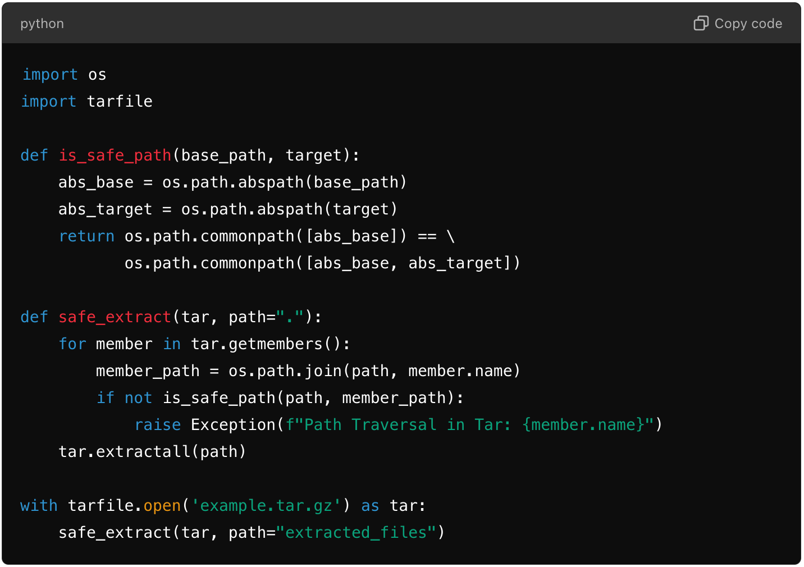The width and height of the screenshot is (804, 567).
Task: Click the 'member_path = os.path.join' line
Action: [x=308, y=371]
